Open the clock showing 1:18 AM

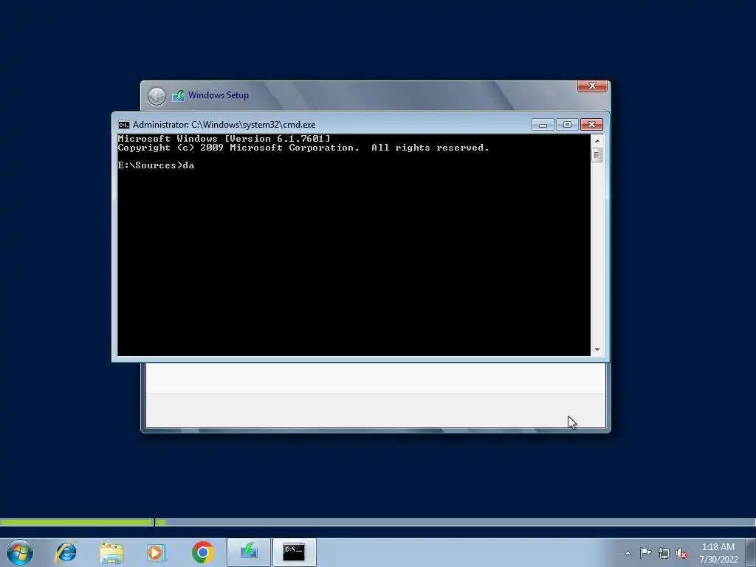(718, 553)
